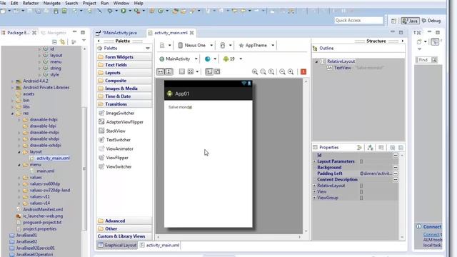
Task: Click the ellipsis button for Background property
Action: tap(396, 168)
